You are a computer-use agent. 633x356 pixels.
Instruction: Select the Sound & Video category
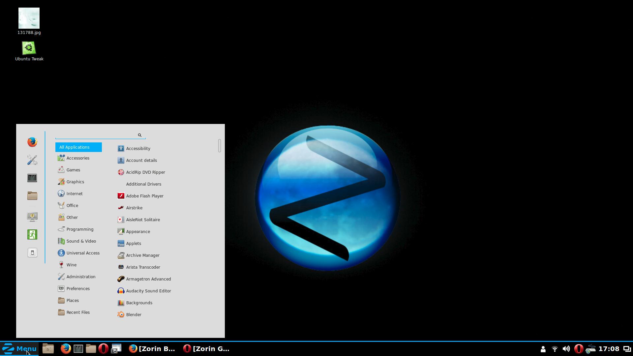click(x=81, y=241)
